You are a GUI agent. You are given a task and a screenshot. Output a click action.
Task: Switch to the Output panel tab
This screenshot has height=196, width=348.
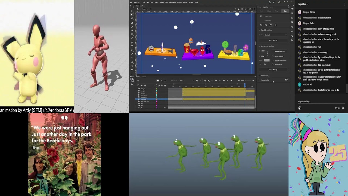click(x=144, y=76)
